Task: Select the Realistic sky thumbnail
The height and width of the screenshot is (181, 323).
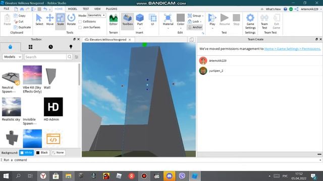Action: click(11, 107)
